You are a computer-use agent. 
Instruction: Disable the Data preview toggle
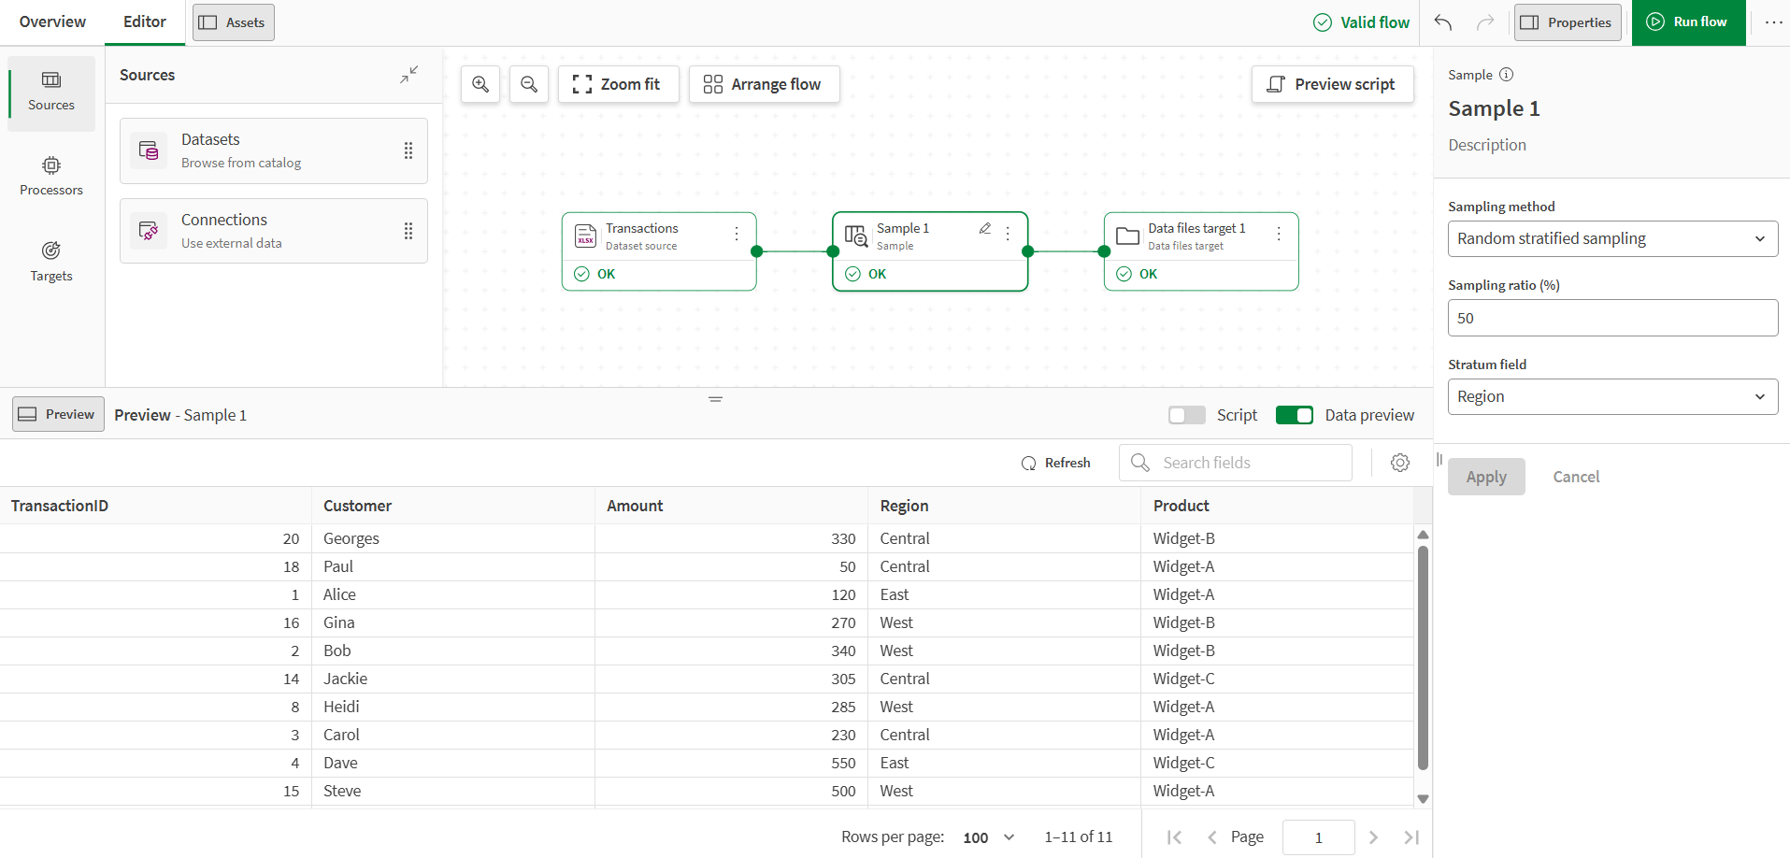pos(1295,414)
